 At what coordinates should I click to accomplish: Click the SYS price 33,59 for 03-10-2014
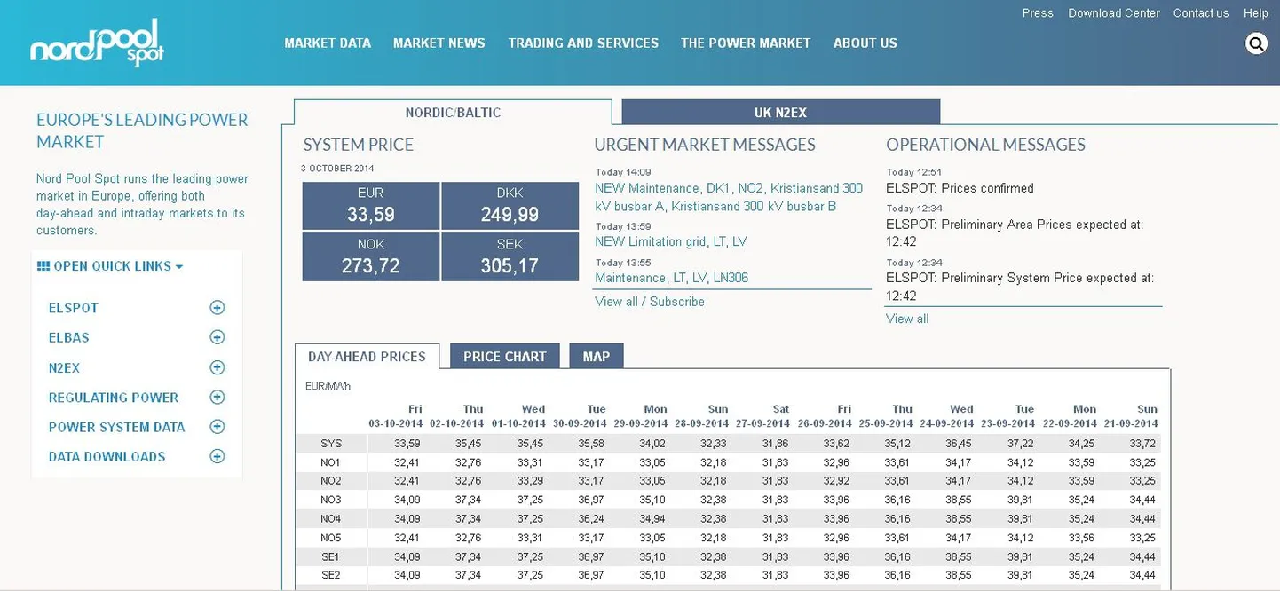click(x=407, y=444)
